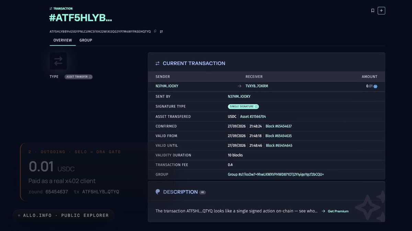Click the 0.01 amount value in table
This screenshot has width=412, height=231.
coord(369,86)
